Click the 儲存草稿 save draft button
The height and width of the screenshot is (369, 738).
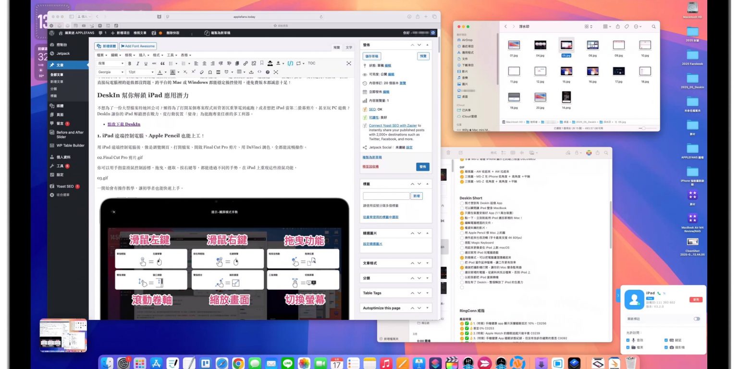pyautogui.click(x=372, y=56)
